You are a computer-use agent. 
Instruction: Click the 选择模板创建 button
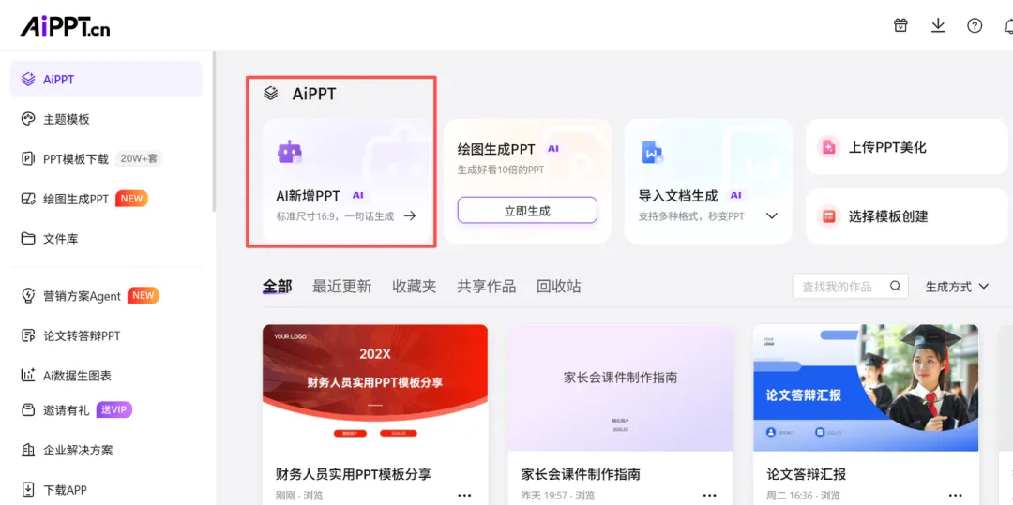click(906, 216)
